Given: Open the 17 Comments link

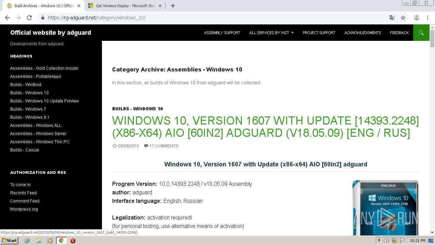Looking at the screenshot, I should [164, 146].
